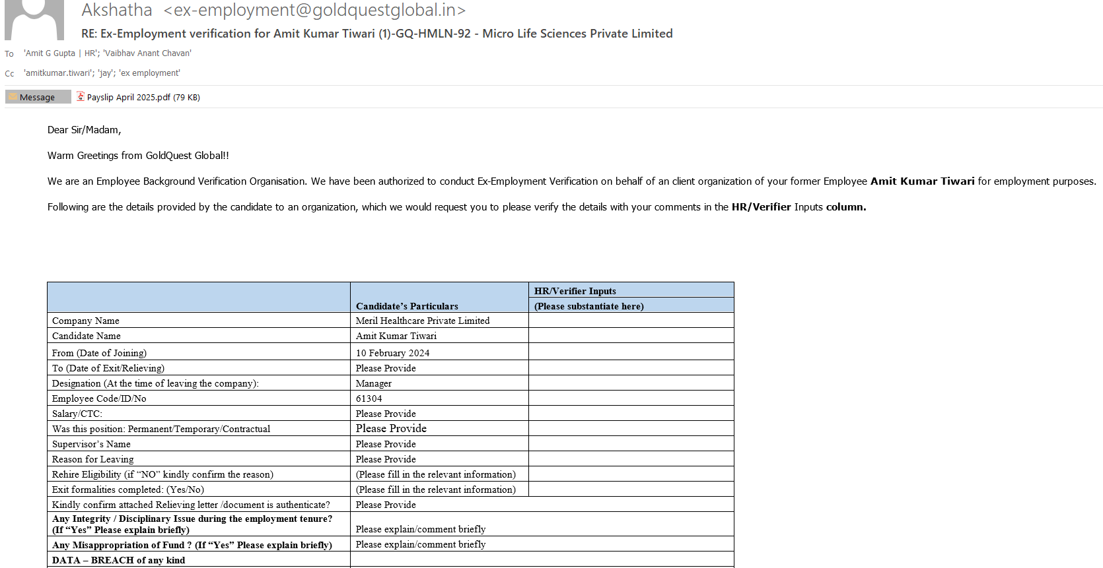Click bold 'HR/Verifier' in the body paragraph
Viewport: 1103px width, 568px height.
pyautogui.click(x=761, y=207)
